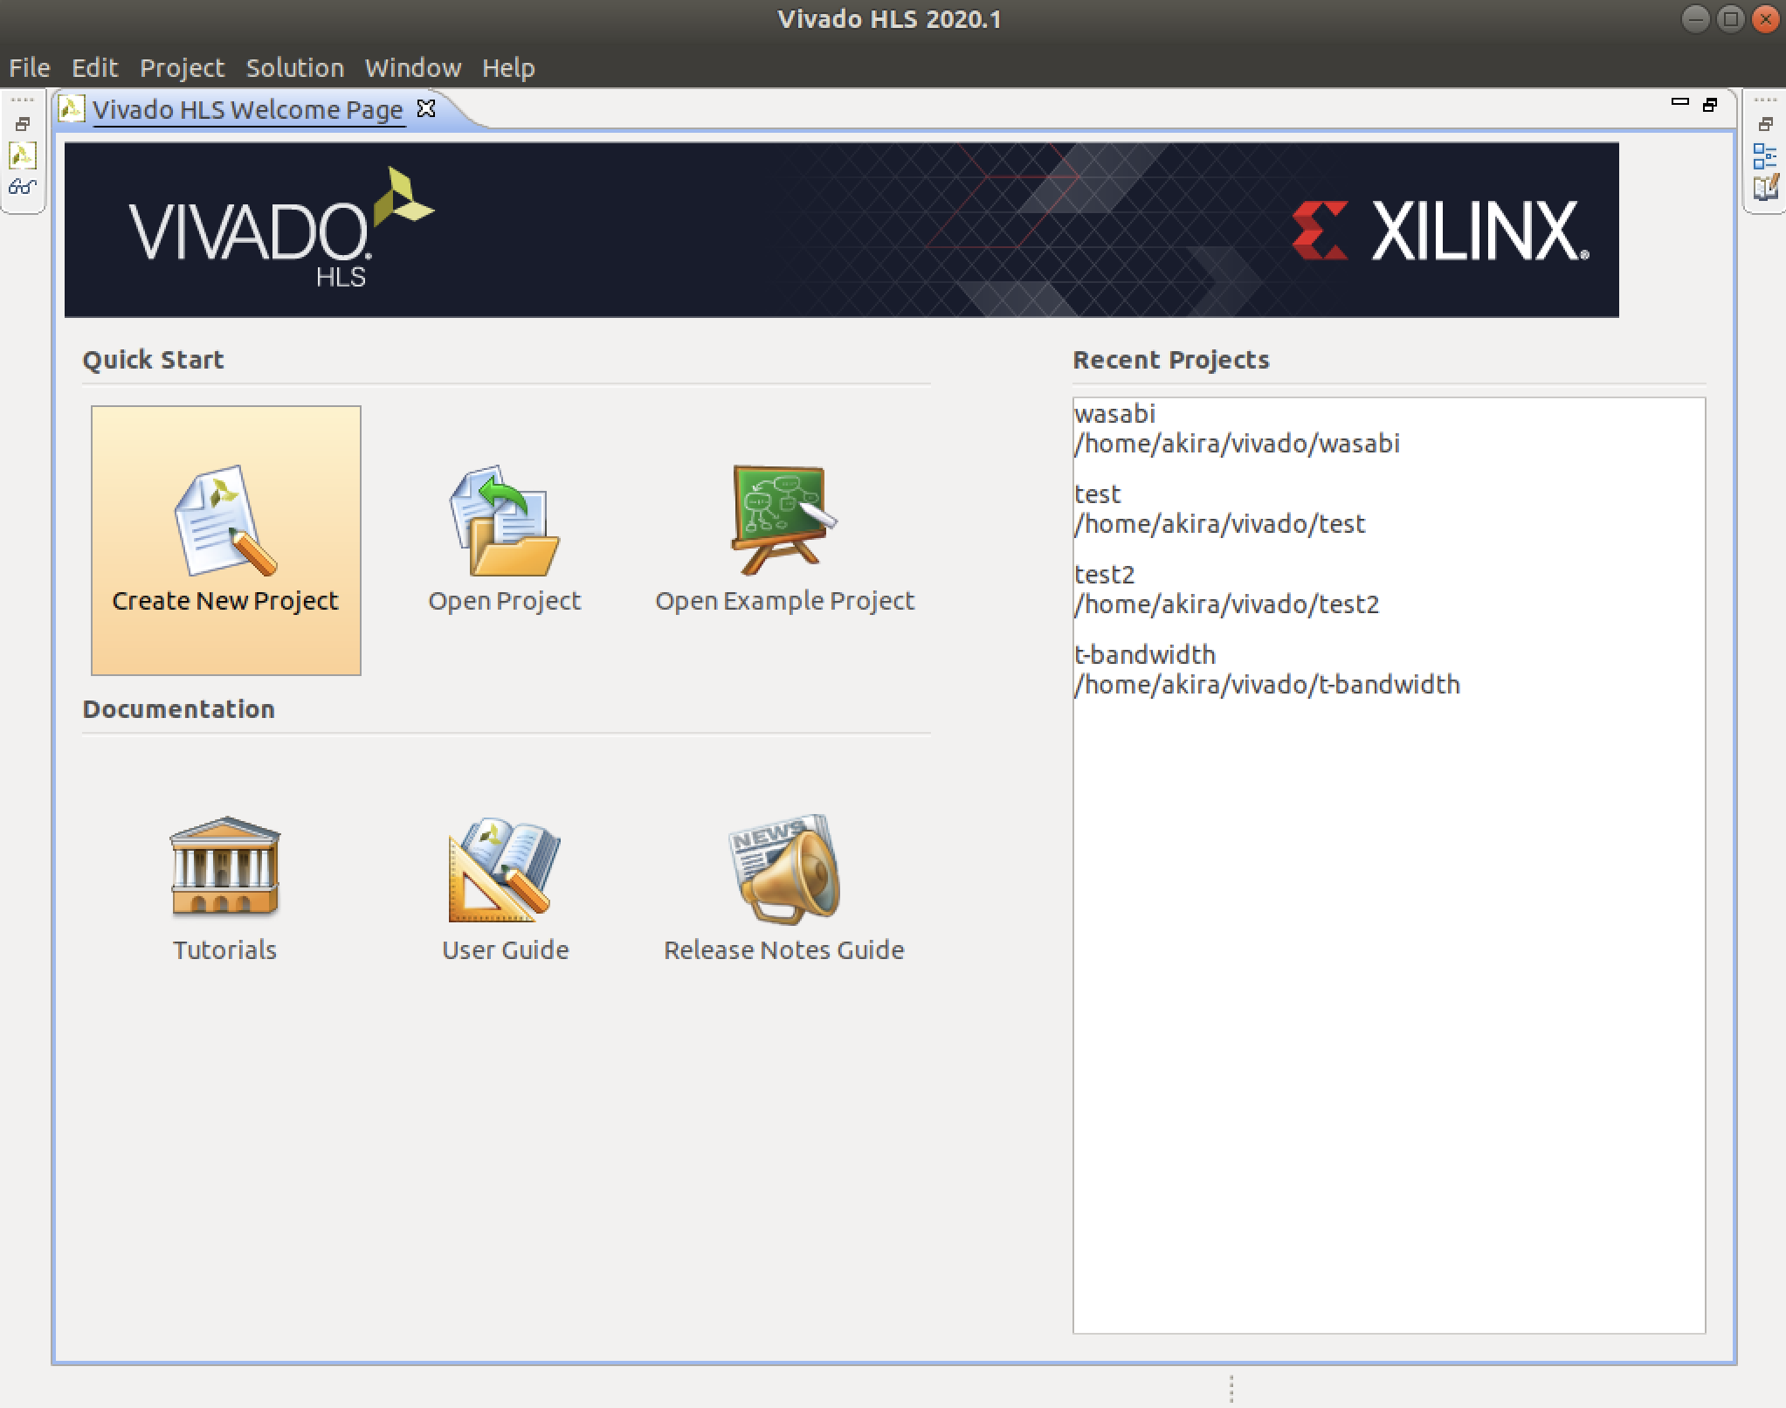Open the File menu

(x=30, y=68)
